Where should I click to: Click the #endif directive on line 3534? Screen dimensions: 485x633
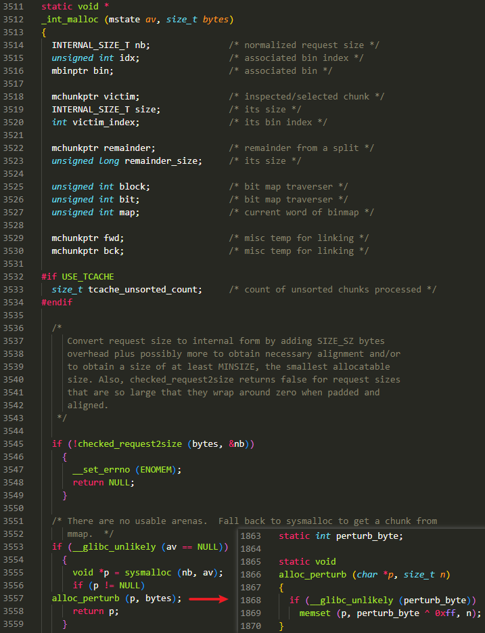coord(57,302)
